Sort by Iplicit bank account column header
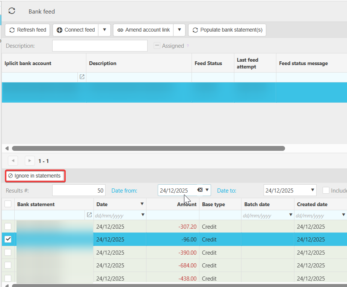Viewport: 347px width, 287px height. (44, 63)
